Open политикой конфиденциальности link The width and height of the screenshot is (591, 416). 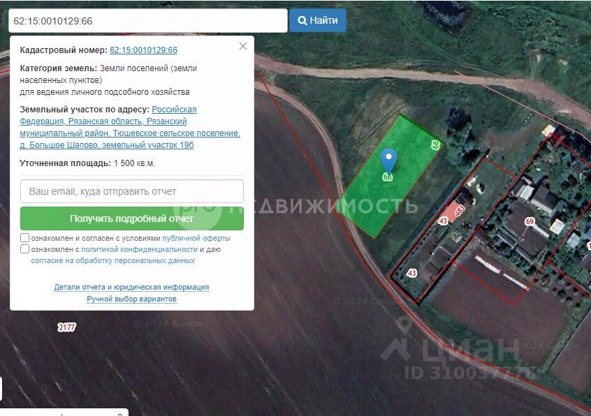(x=139, y=249)
